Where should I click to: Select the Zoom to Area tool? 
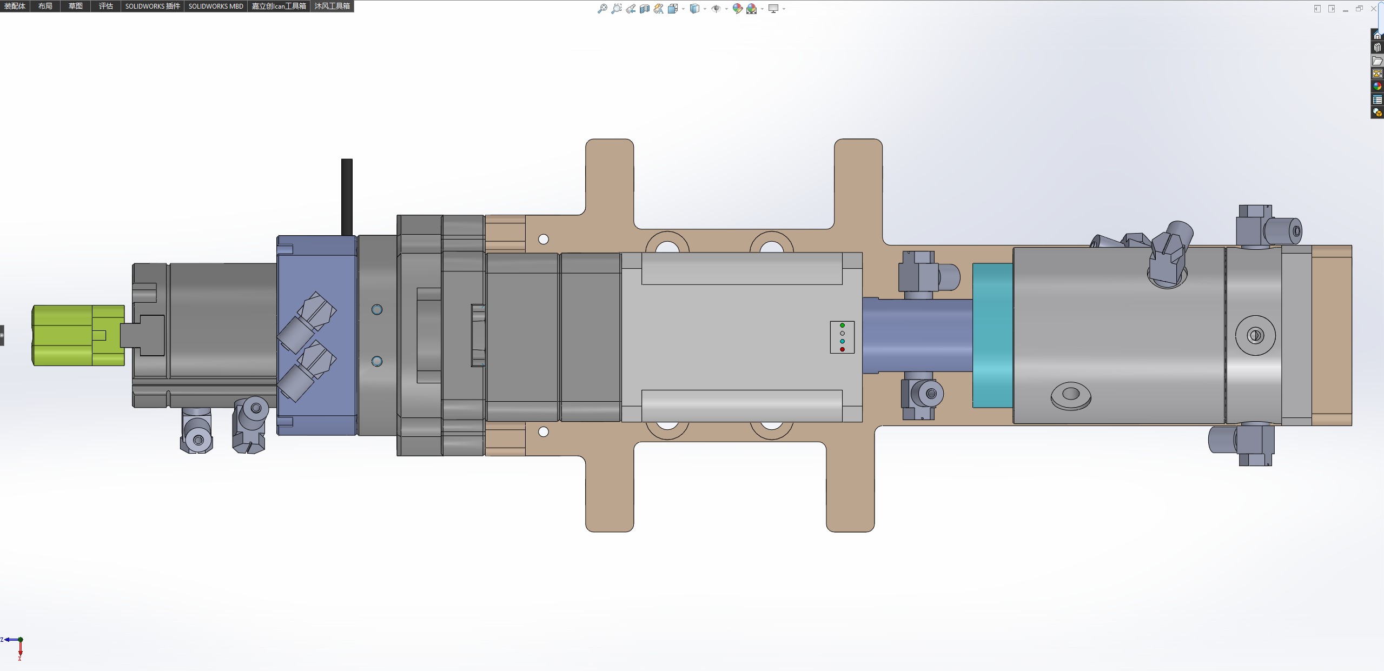616,9
